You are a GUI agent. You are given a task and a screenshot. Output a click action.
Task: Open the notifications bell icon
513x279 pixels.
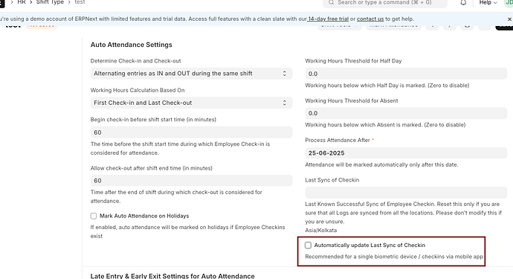[463, 3]
